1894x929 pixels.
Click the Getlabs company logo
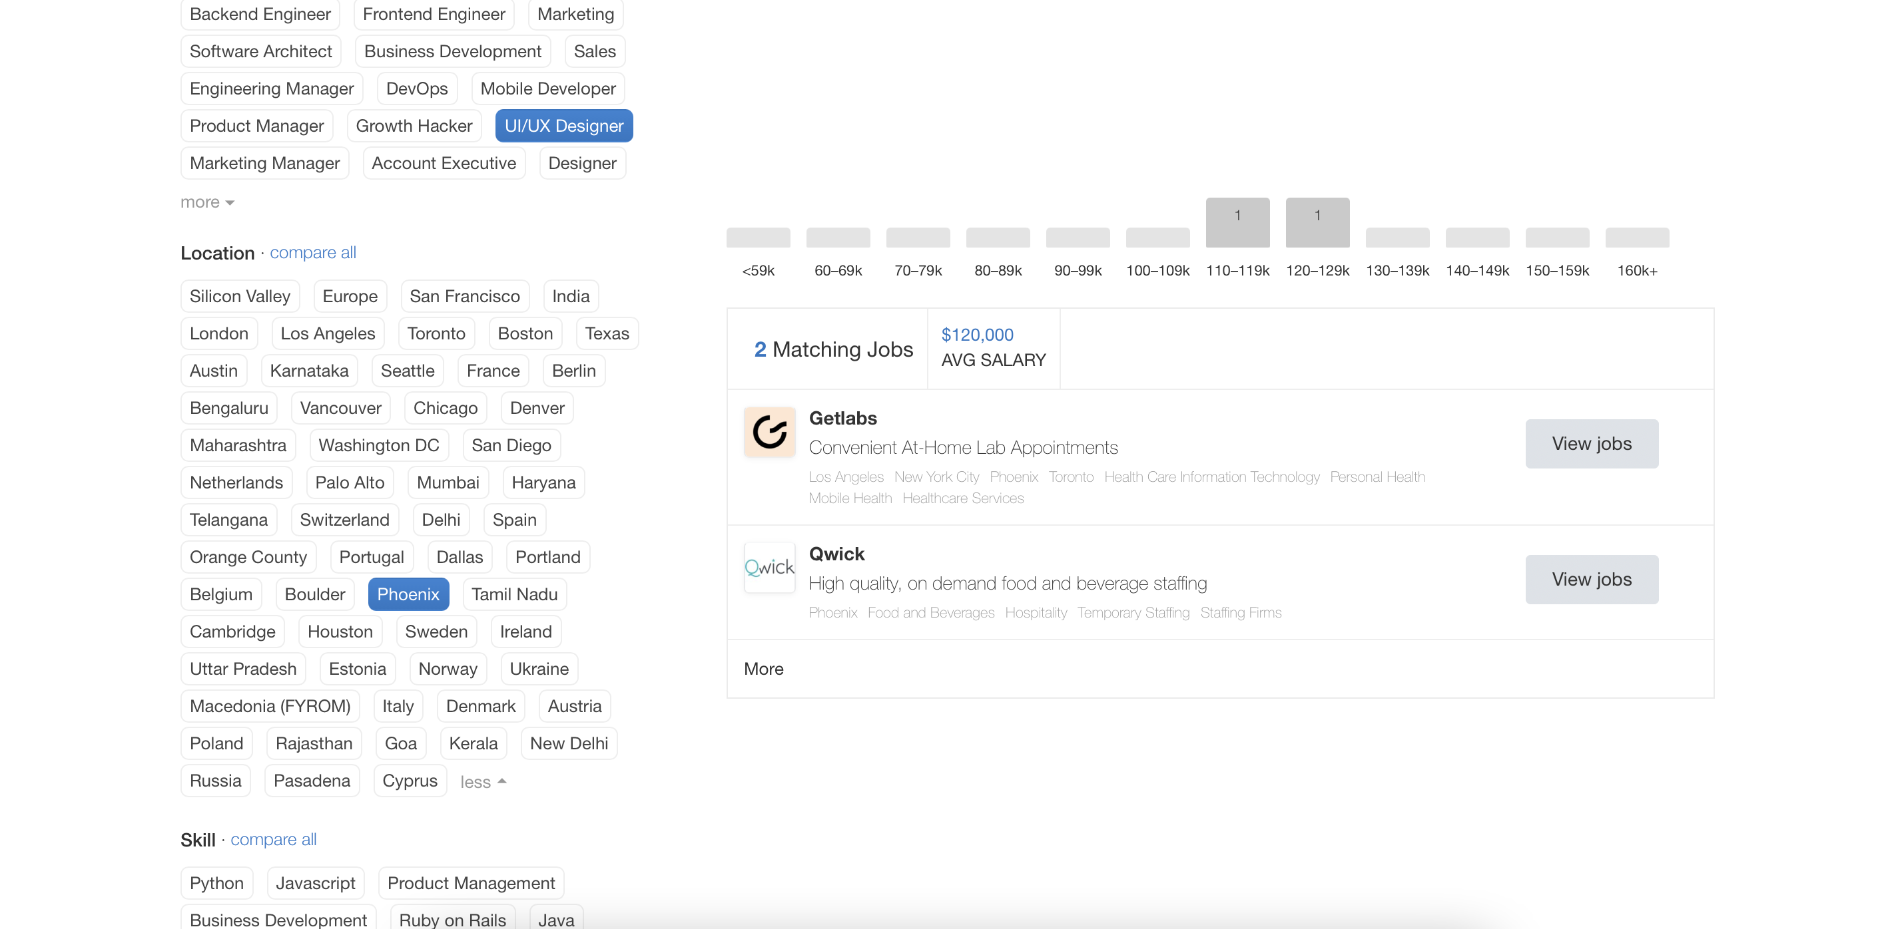(x=769, y=432)
